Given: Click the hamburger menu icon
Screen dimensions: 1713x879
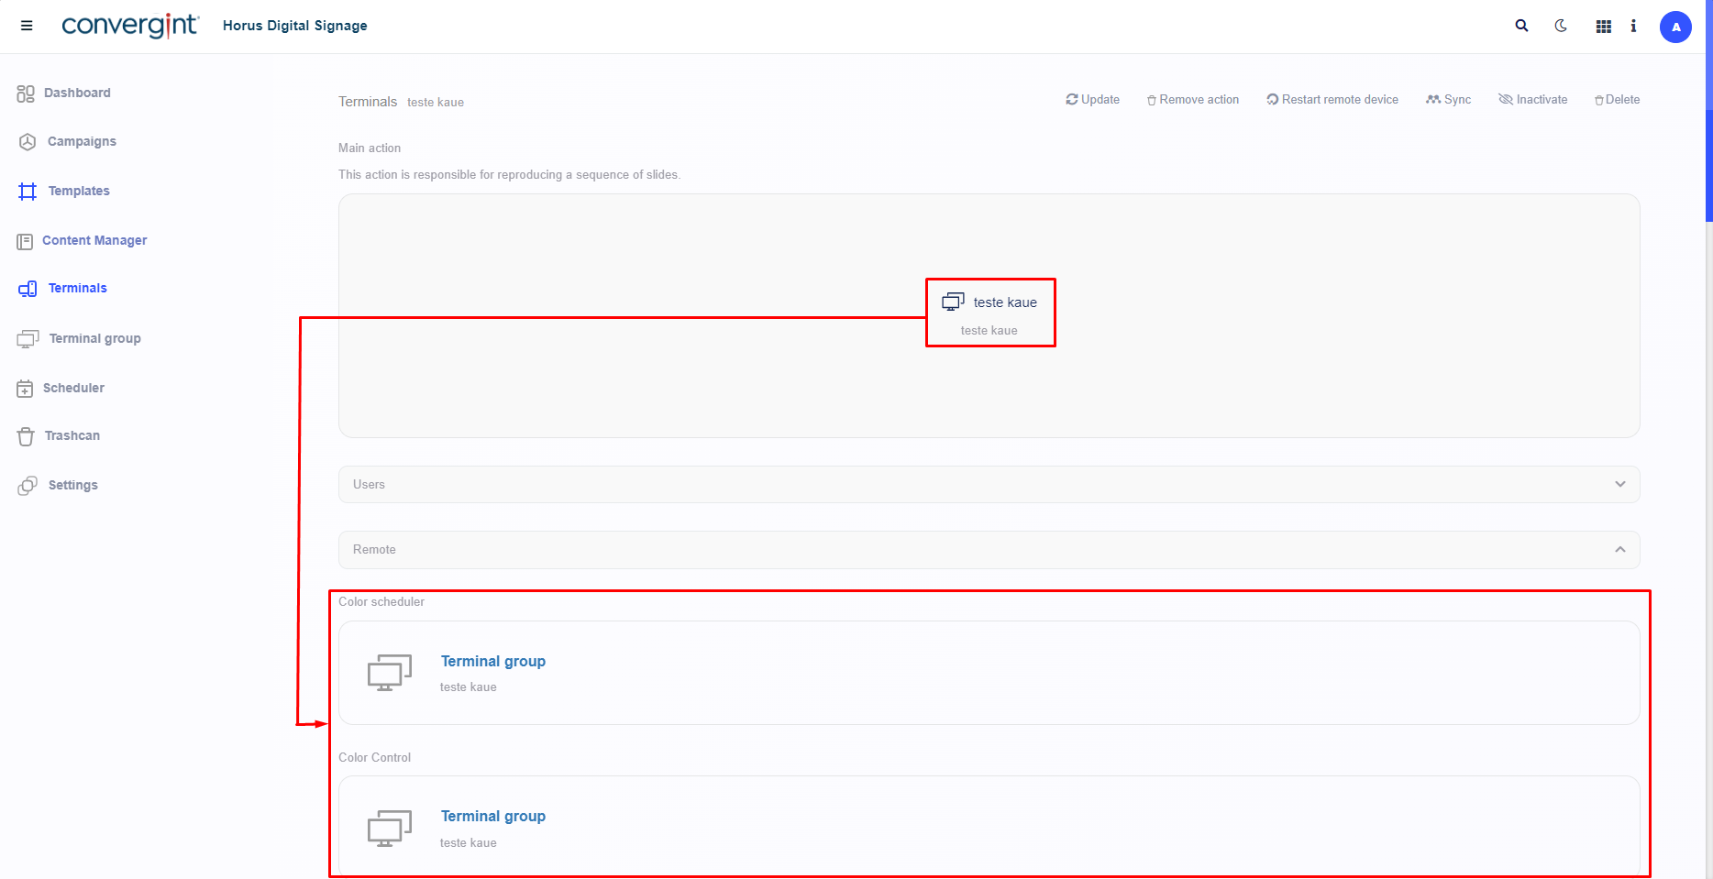Looking at the screenshot, I should (27, 26).
